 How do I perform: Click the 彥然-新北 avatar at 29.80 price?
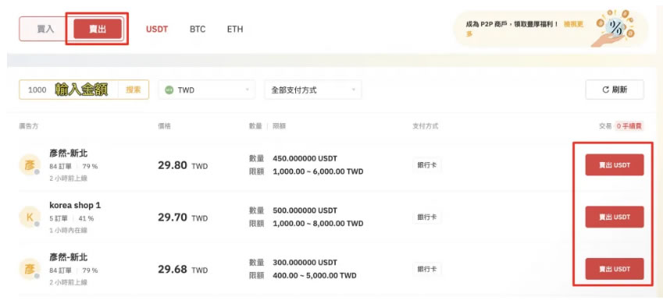pos(30,164)
